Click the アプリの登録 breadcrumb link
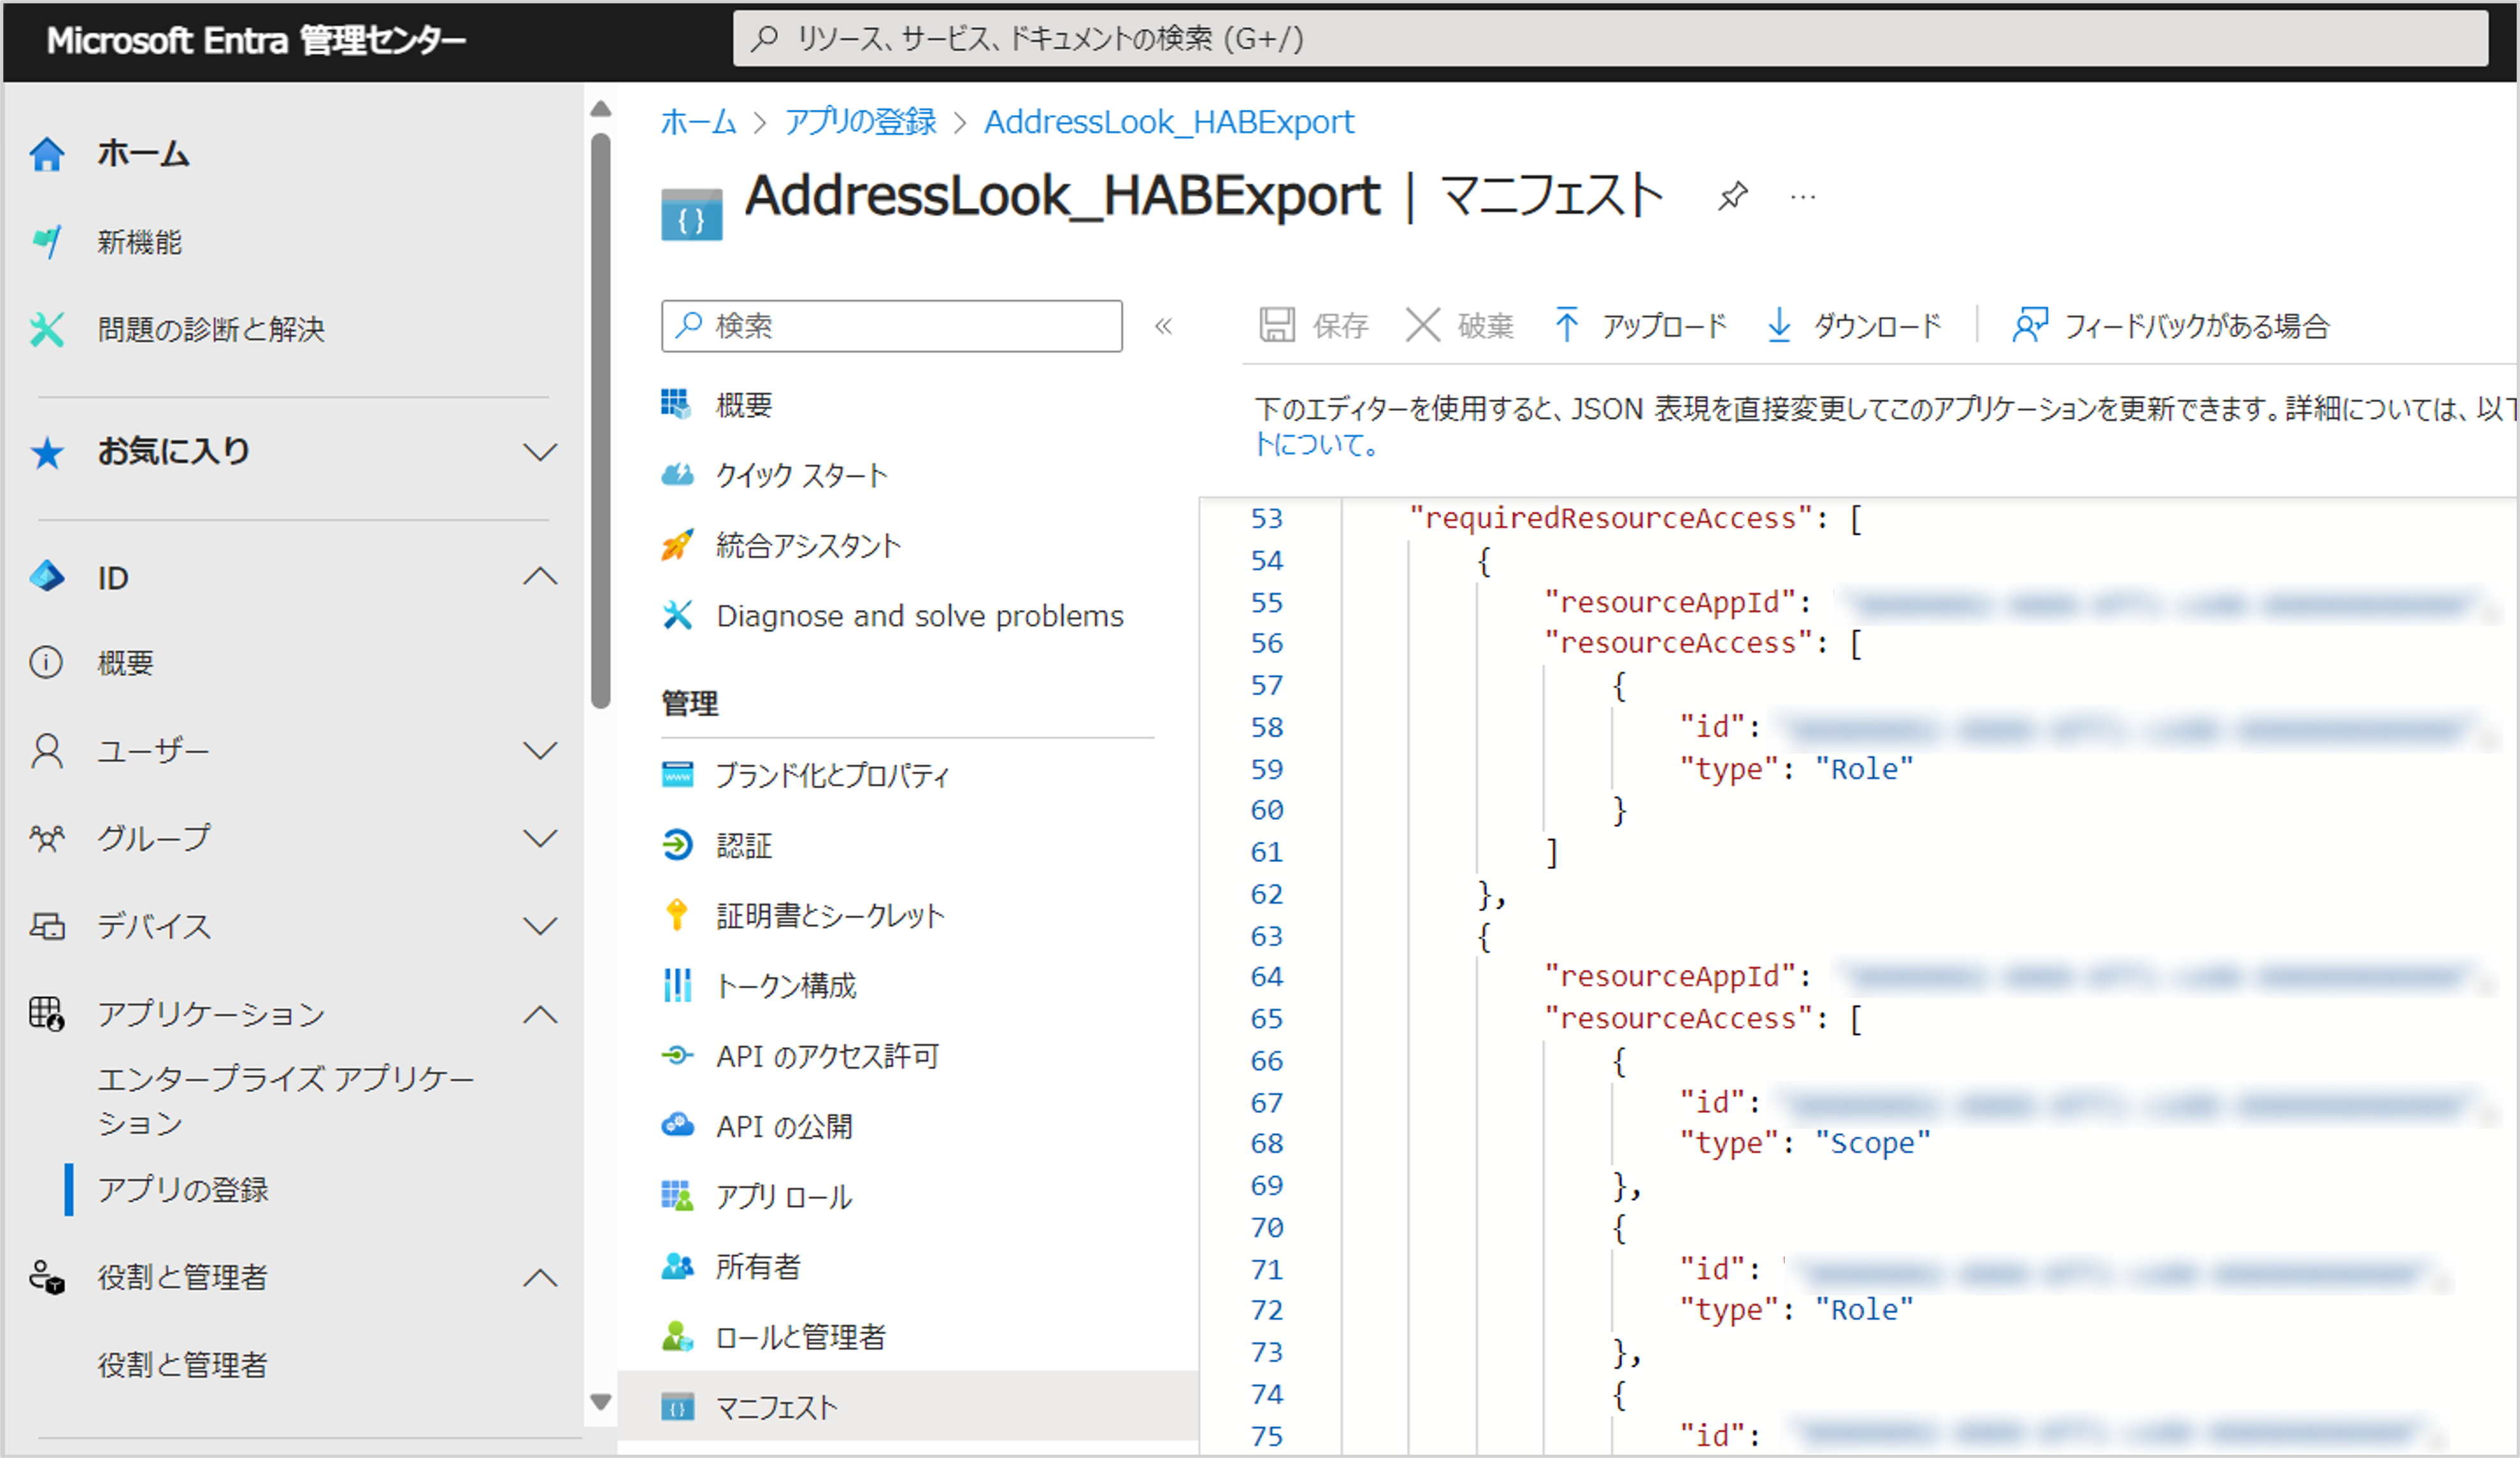Viewport: 2520px width, 1458px height. pos(860,122)
